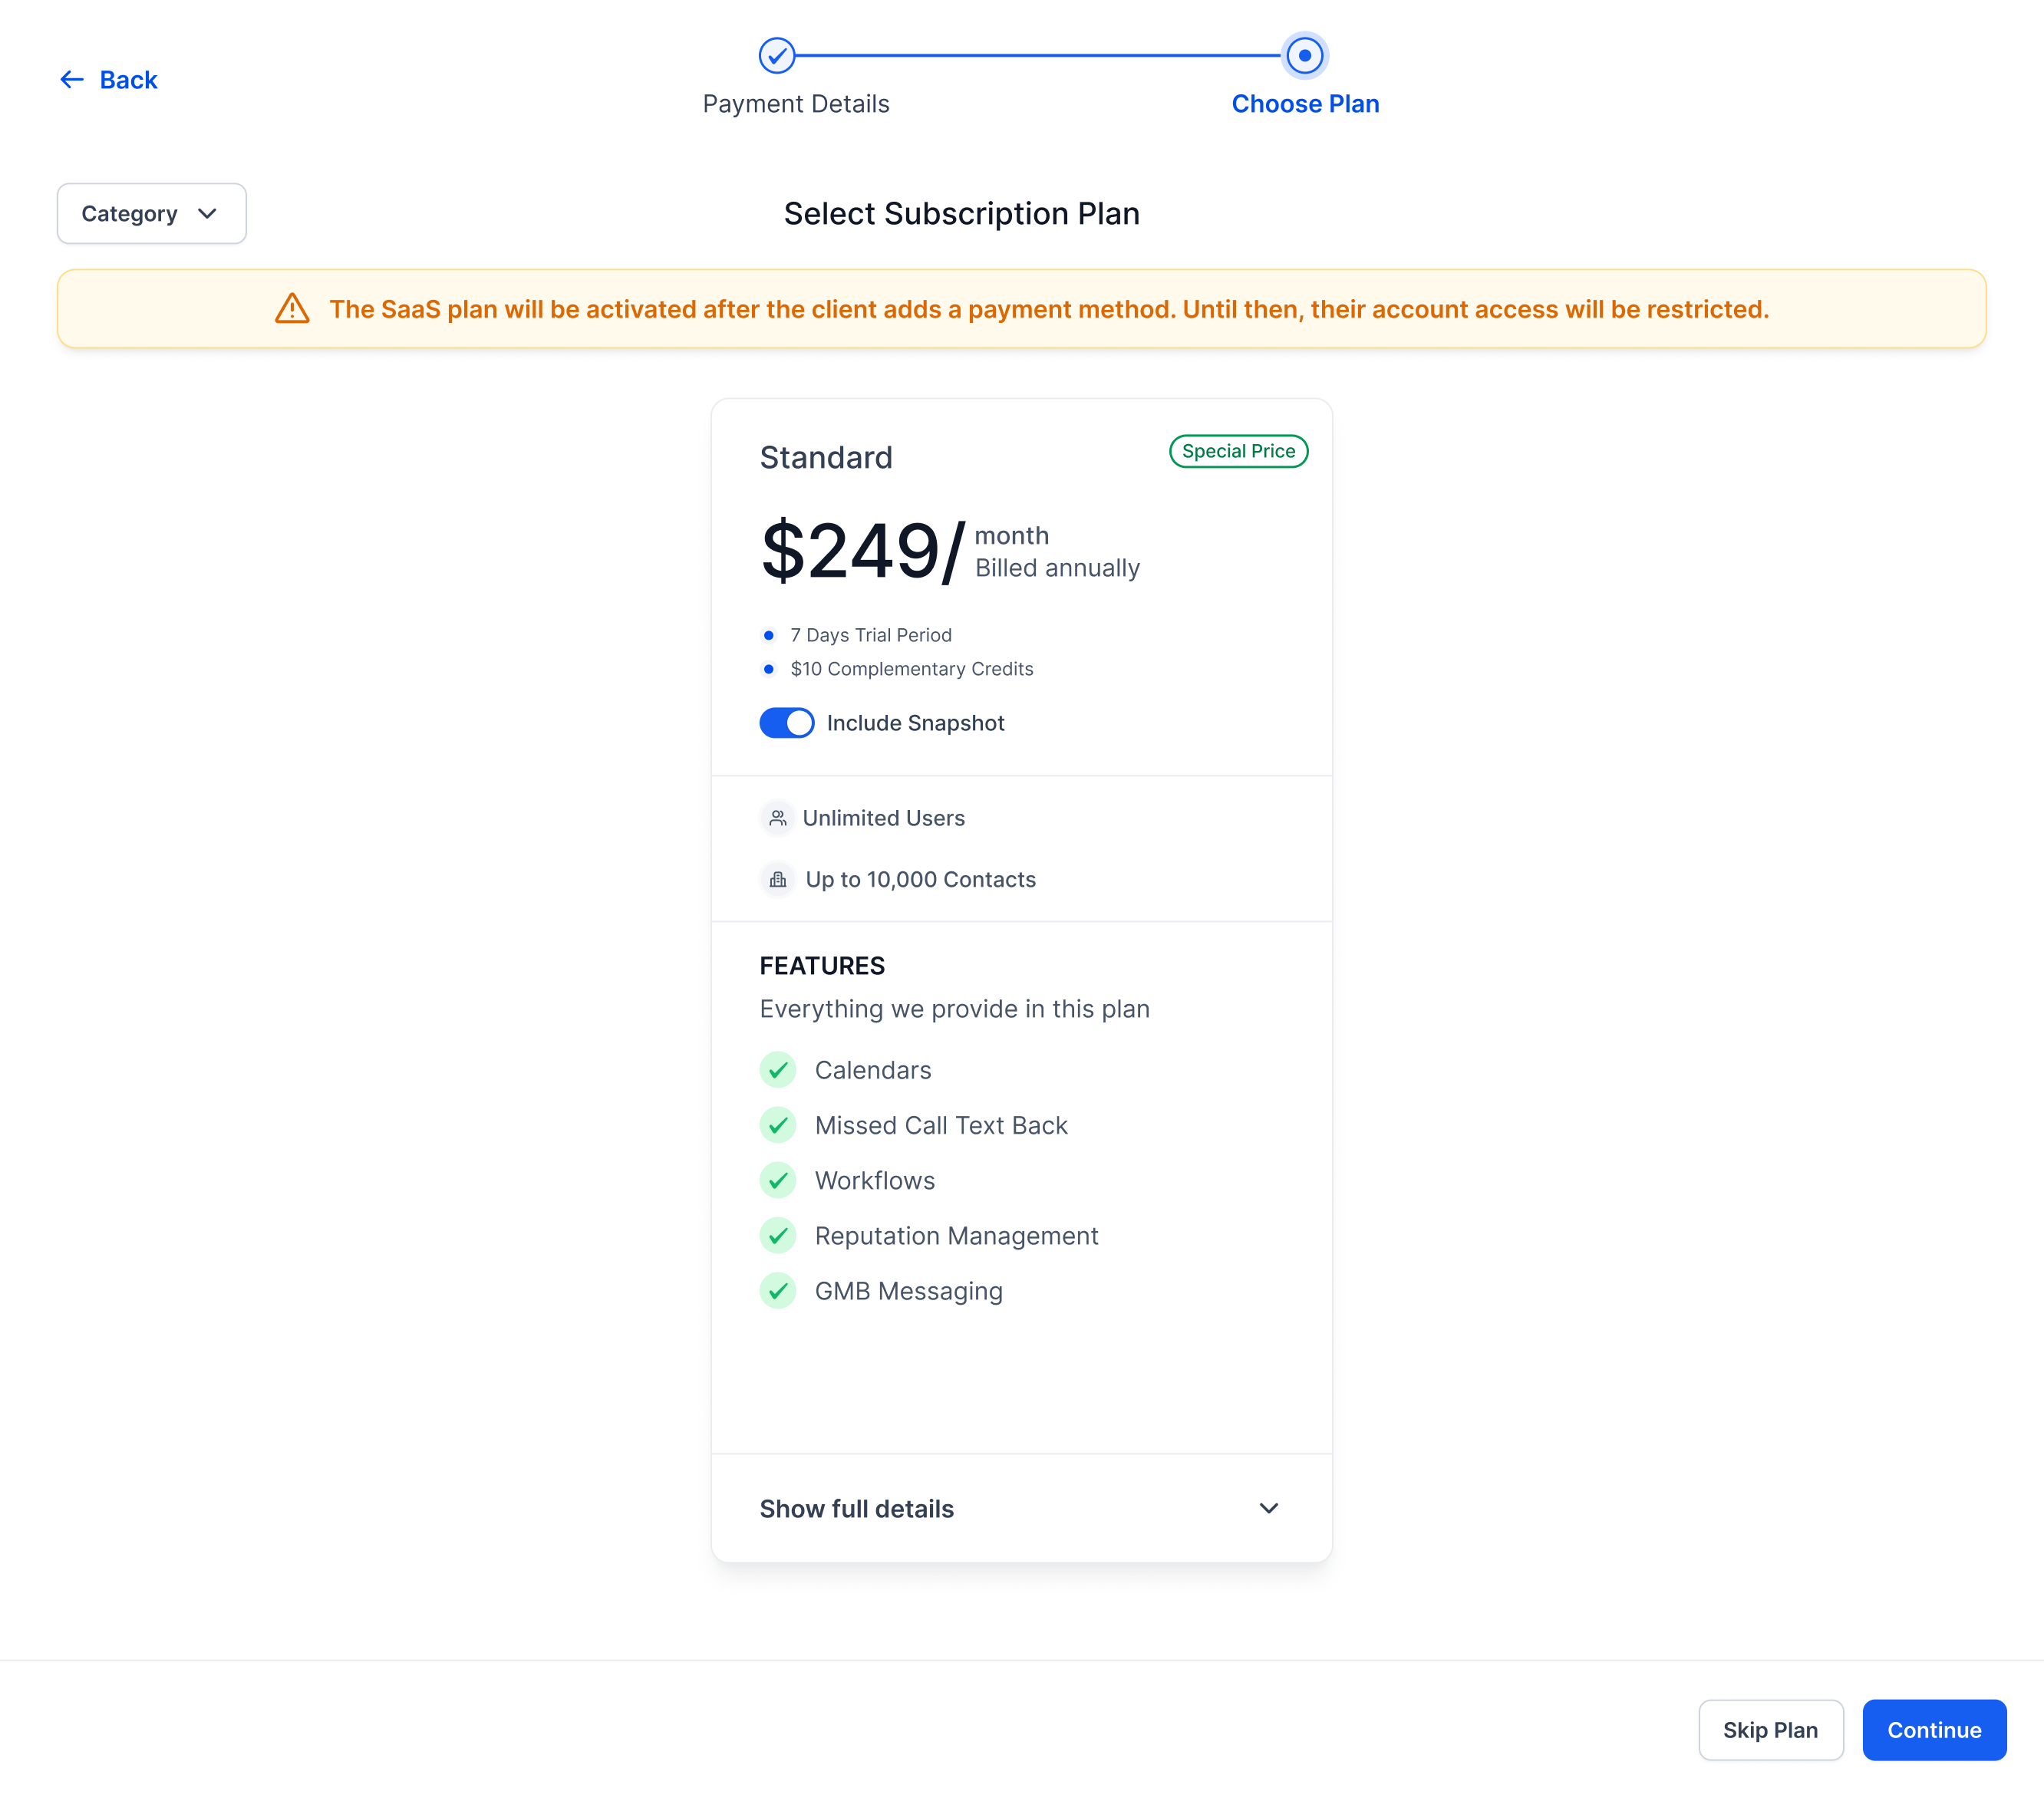
Task: Click the check icon beside Workflows
Action: pyautogui.click(x=778, y=1180)
